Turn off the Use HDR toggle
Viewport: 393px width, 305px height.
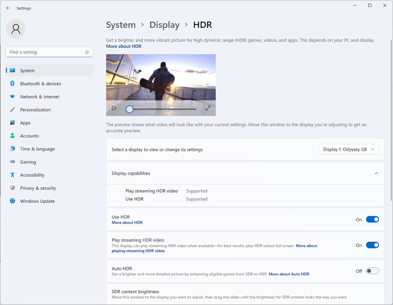pyautogui.click(x=372, y=220)
